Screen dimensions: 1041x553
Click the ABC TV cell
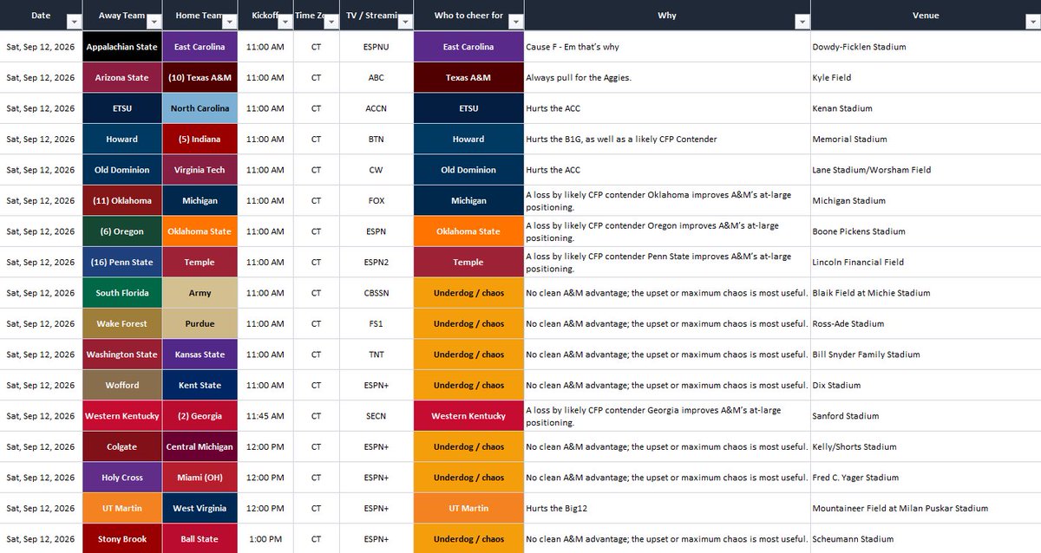[376, 78]
